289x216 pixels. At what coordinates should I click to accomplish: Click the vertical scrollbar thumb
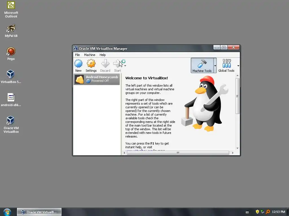[x=237, y=96]
